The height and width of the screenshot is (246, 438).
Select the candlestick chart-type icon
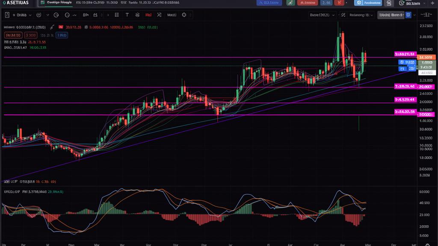point(95,15)
